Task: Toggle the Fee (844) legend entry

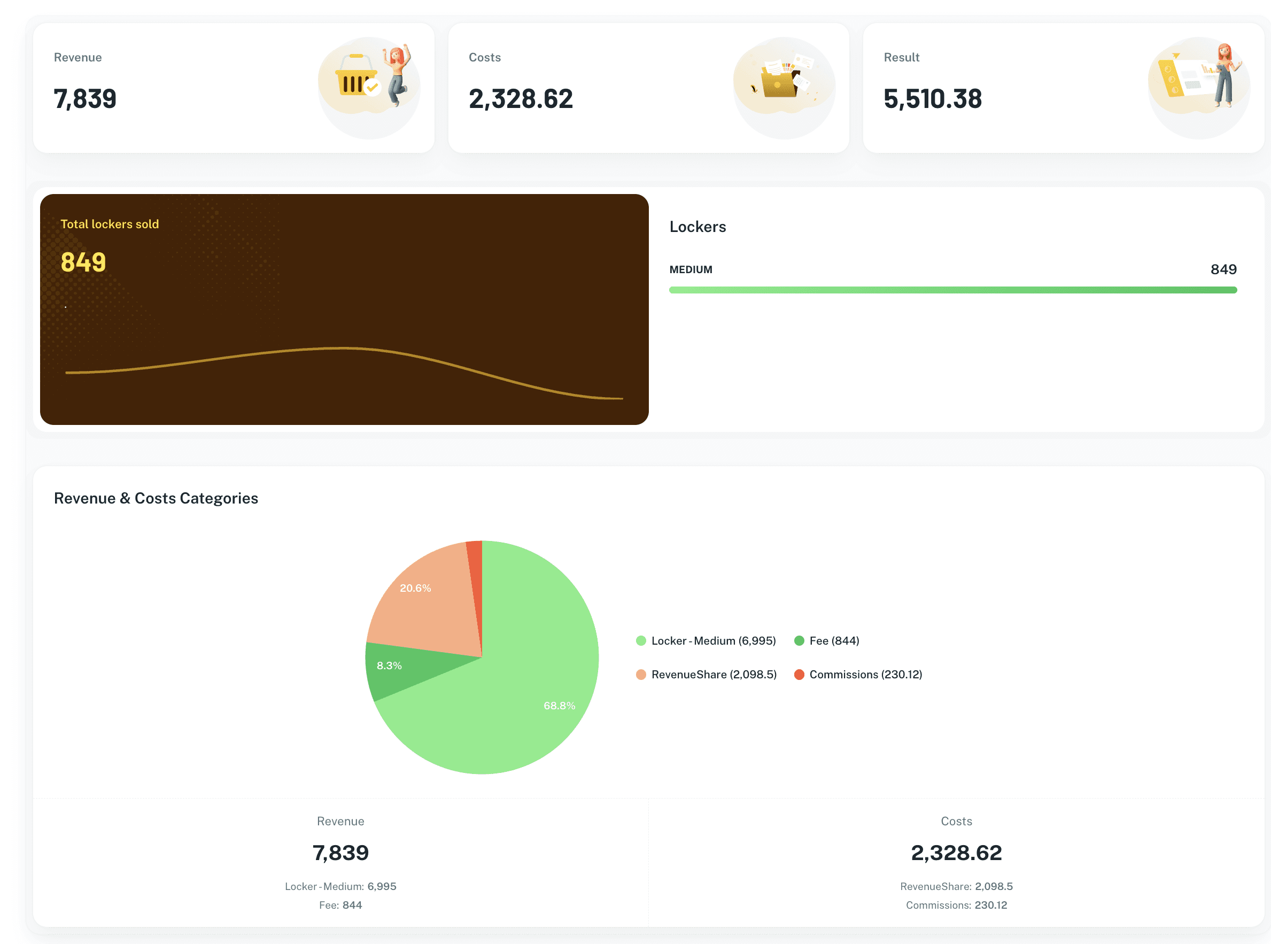Action: click(834, 640)
